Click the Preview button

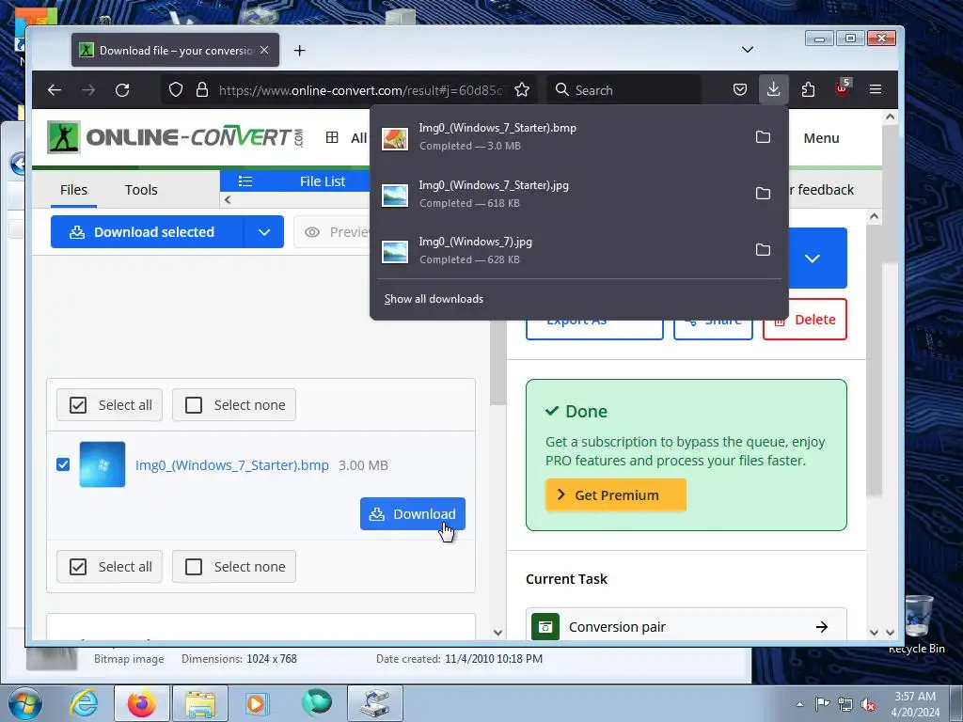point(332,232)
